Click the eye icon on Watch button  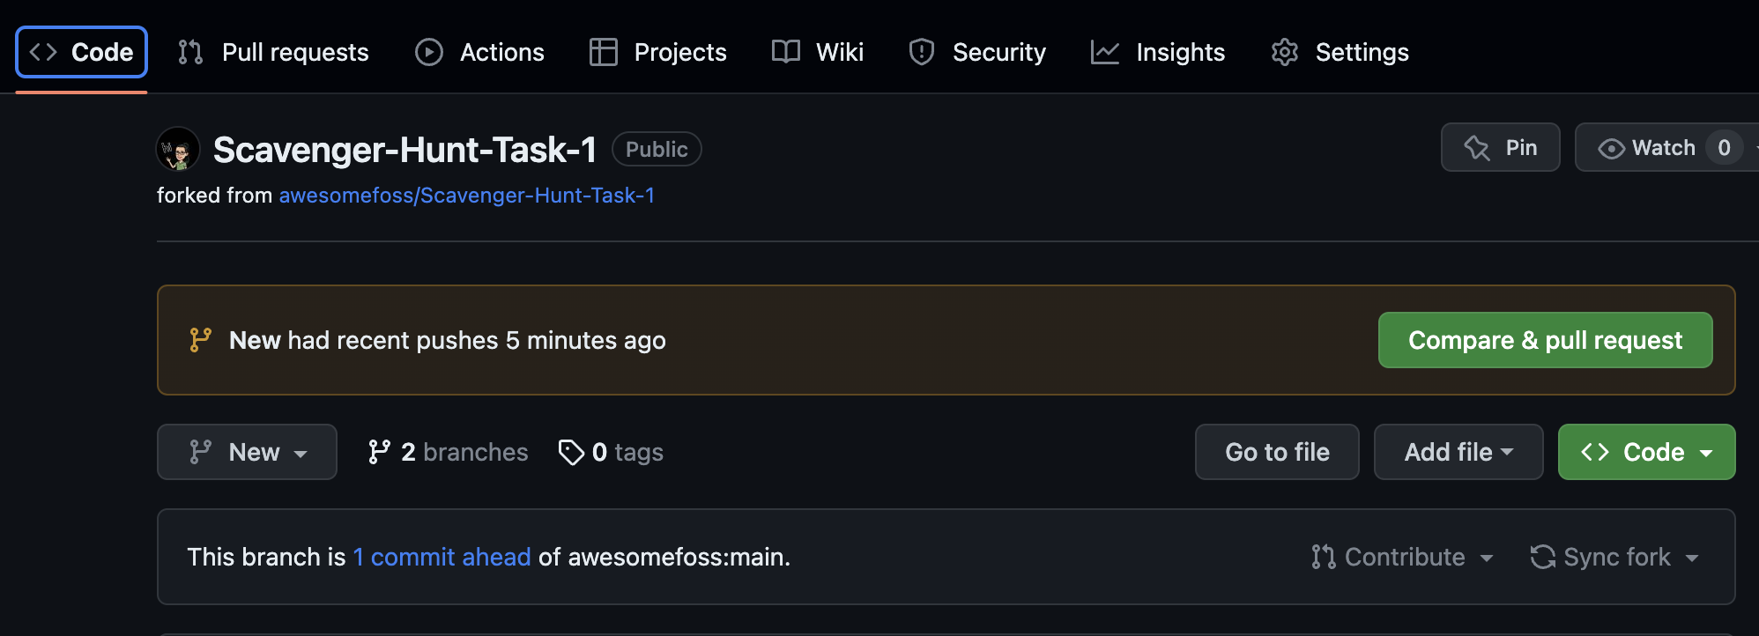click(x=1612, y=147)
